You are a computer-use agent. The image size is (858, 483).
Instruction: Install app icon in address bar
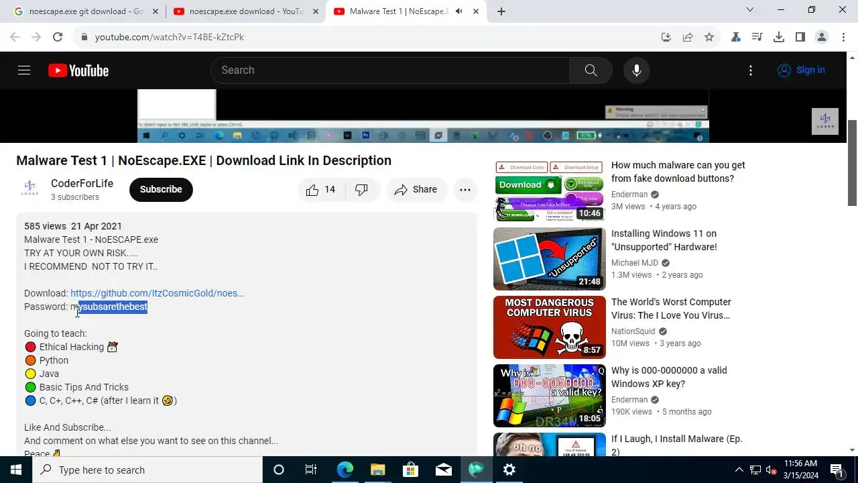(666, 37)
